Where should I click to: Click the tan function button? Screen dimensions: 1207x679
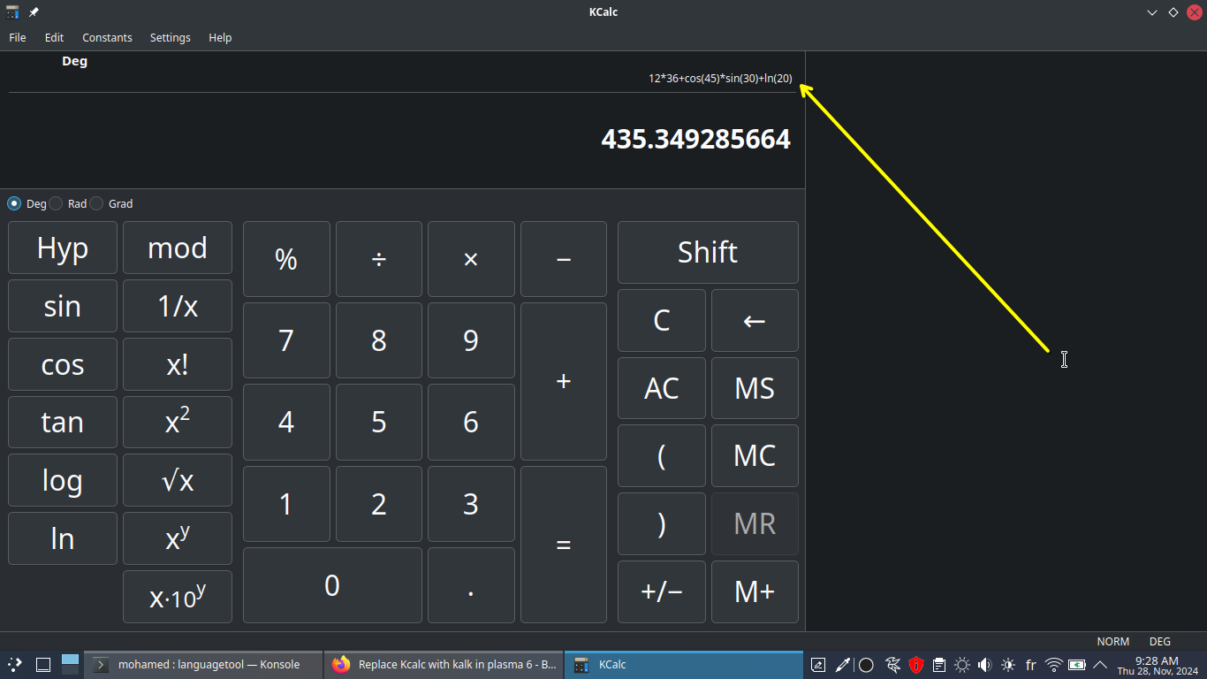[x=63, y=422]
